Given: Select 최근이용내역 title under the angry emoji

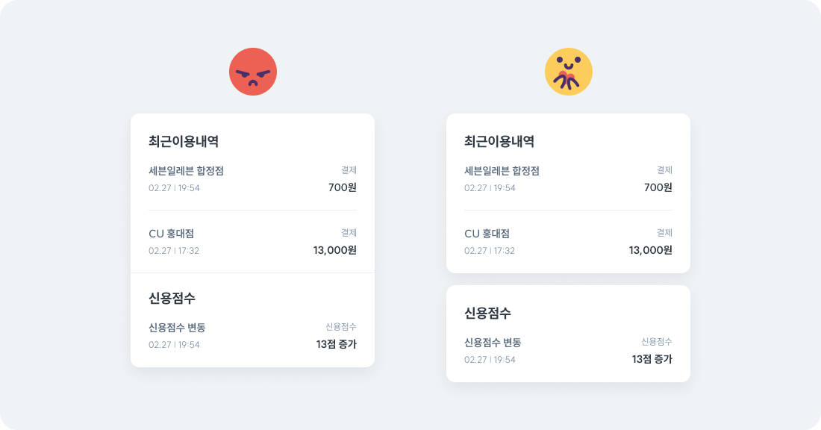Looking at the screenshot, I should point(184,141).
